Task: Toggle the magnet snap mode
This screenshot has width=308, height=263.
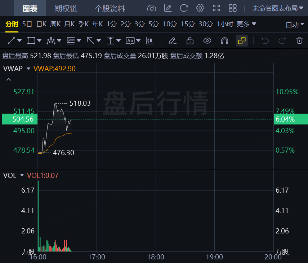Action: (224, 40)
